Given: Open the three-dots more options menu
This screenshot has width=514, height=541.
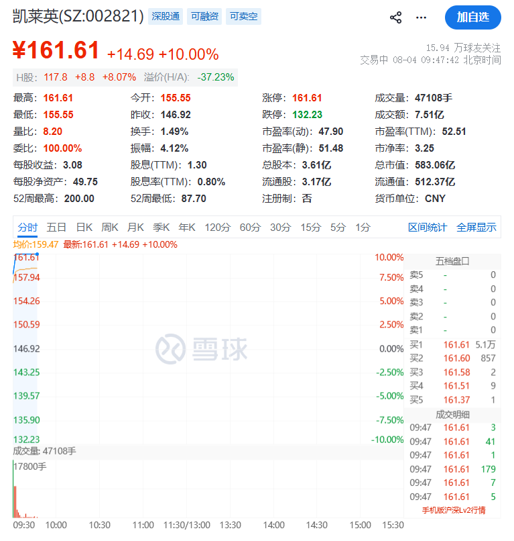Looking at the screenshot, I should click(421, 17).
